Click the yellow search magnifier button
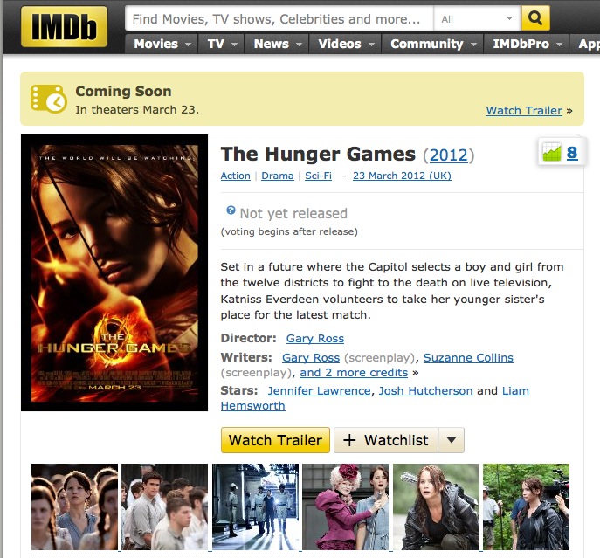Image resolution: width=600 pixels, height=558 pixels. click(535, 18)
